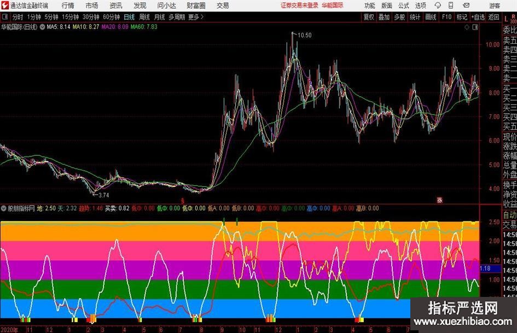This screenshot has height=333, width=517.
Task: Select the 日线 daily period
Action: pyautogui.click(x=129, y=17)
